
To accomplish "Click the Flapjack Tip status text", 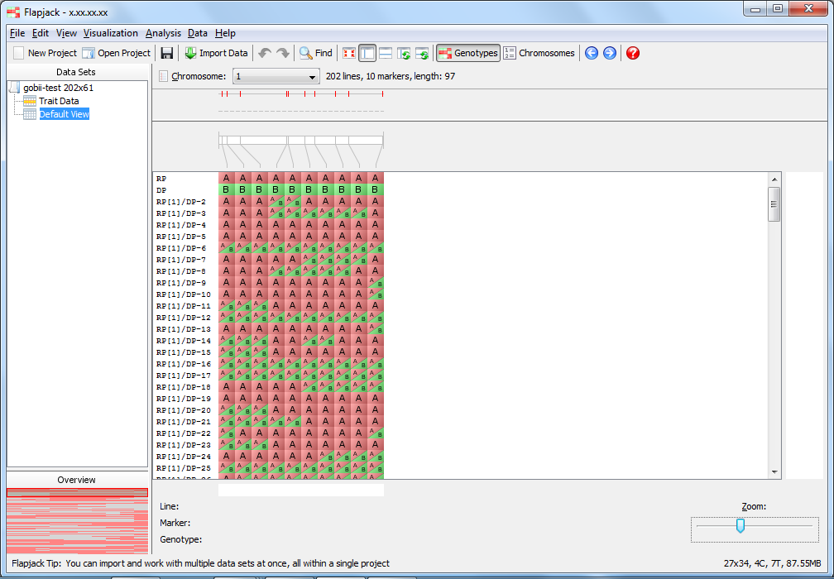I will coord(200,563).
